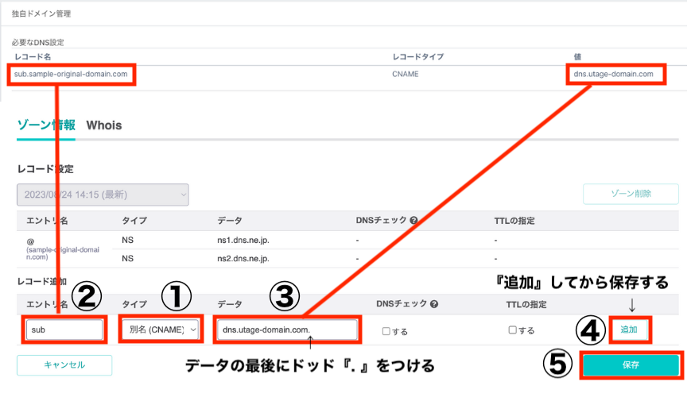The width and height of the screenshot is (691, 397).
Task: Click the ゾーン削除 button
Action: coord(631,195)
